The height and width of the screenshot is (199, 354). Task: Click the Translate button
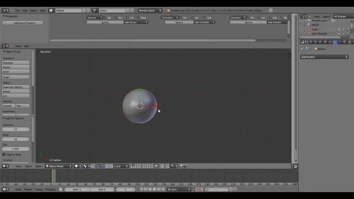coord(16,62)
